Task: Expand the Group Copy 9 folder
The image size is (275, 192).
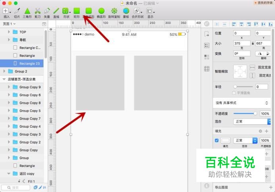Action: pyautogui.click(x=9, y=87)
